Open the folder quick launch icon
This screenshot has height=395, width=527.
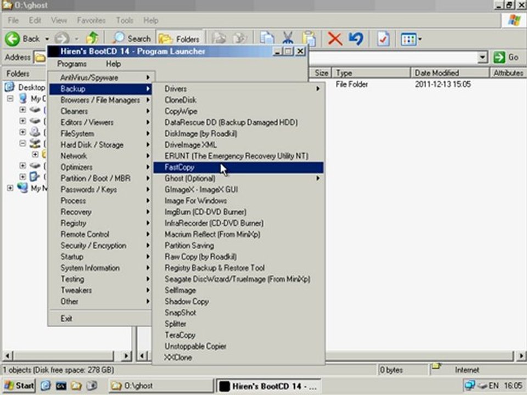(x=76, y=386)
